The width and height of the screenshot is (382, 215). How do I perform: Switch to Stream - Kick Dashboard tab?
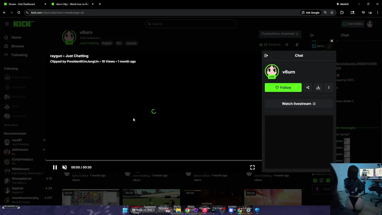point(24,4)
